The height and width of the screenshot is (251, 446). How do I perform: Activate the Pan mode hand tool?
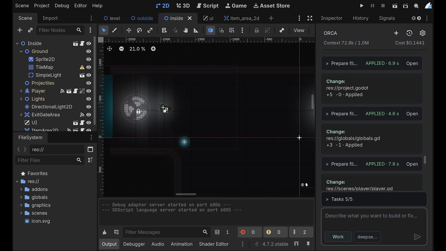pyautogui.click(x=185, y=30)
